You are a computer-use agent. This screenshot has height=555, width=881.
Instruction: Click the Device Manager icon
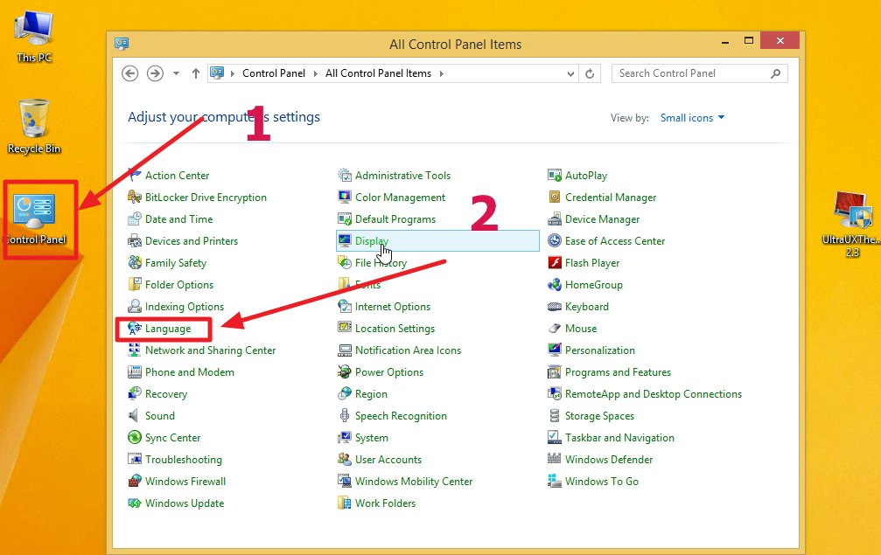click(x=555, y=219)
